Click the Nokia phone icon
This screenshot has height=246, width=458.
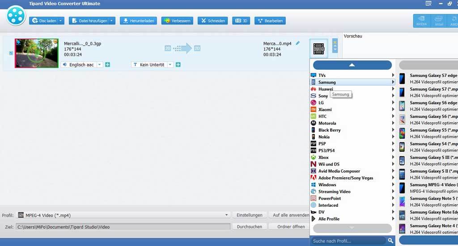314,137
